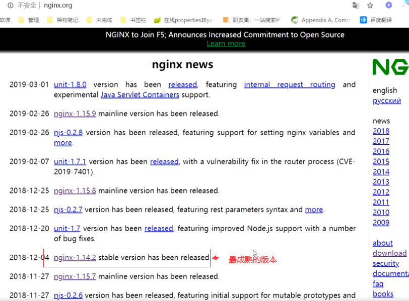
Task: Go to the security page
Action: 386,263
